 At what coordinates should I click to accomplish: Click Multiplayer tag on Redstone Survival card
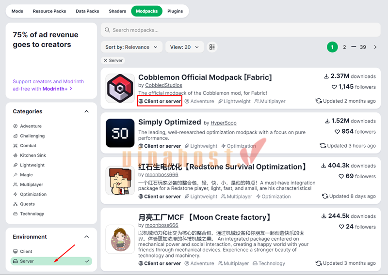(237, 197)
